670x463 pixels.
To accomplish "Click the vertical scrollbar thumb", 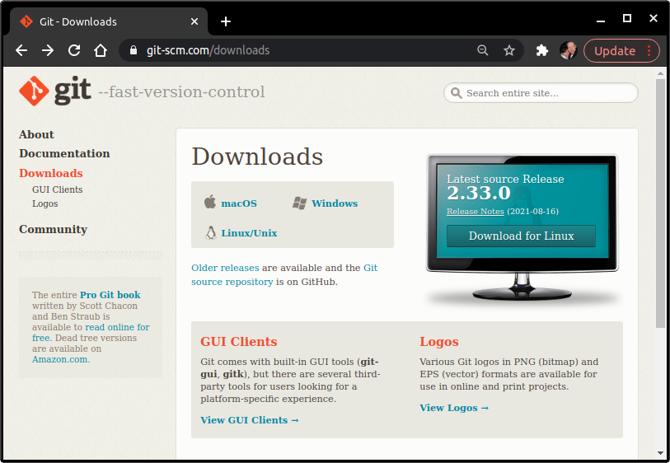I will tap(661, 203).
